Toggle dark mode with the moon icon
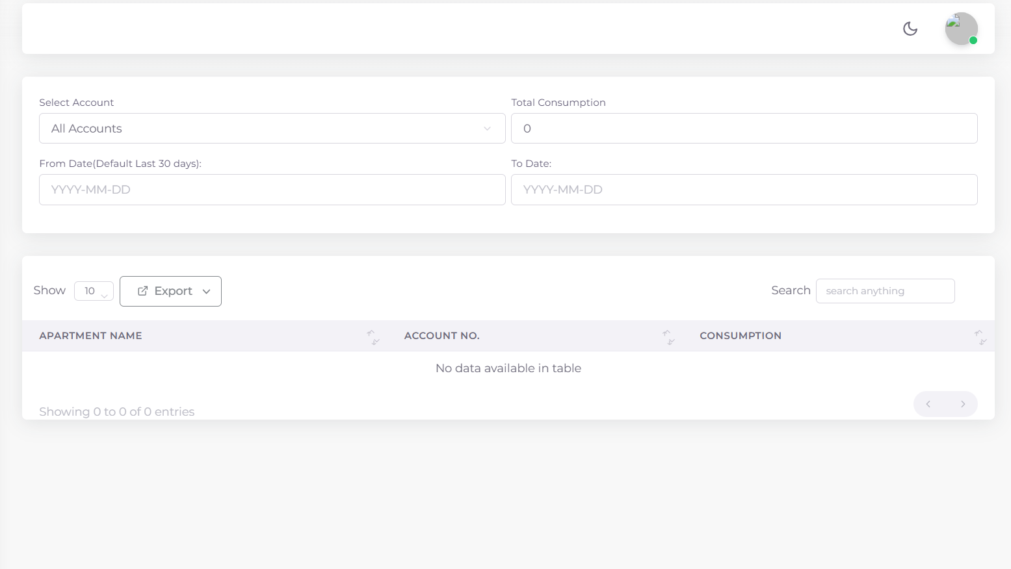This screenshot has width=1011, height=569. pyautogui.click(x=910, y=29)
